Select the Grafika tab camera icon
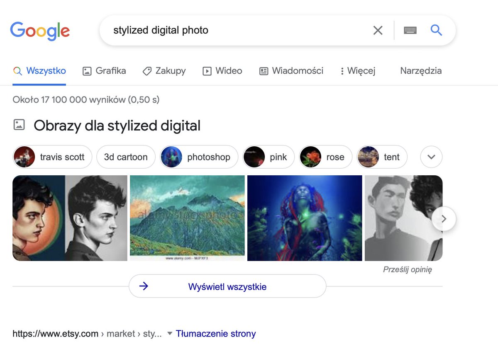Viewport: 498px width, 344px height. (87, 71)
